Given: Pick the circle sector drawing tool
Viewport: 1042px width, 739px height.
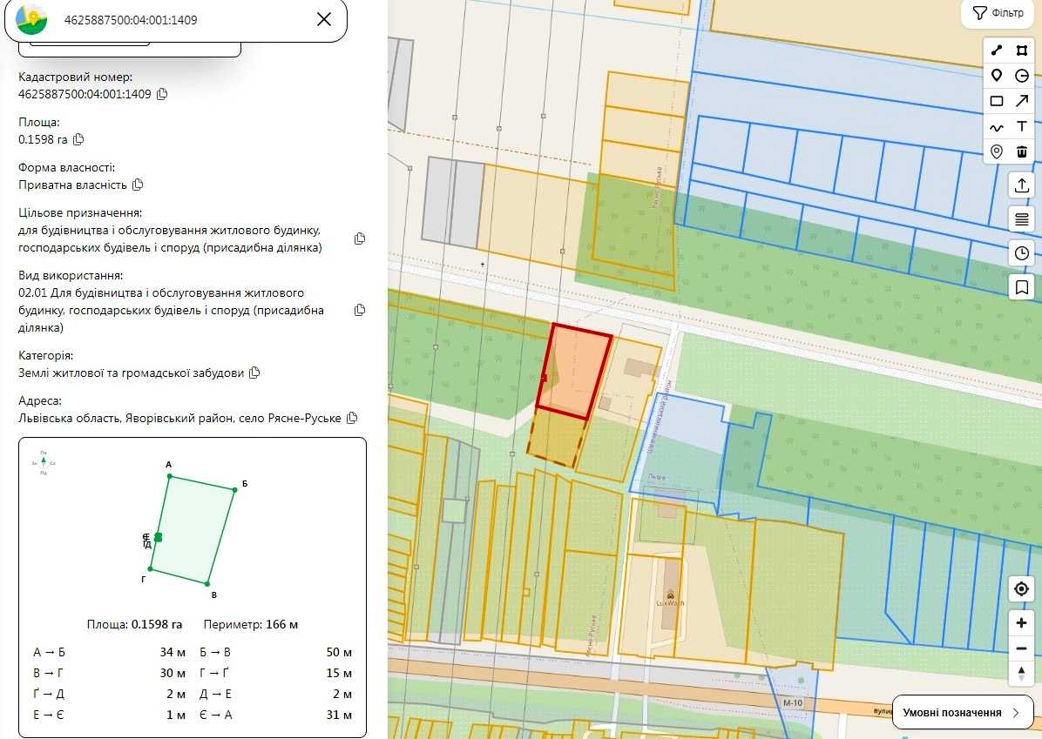Looking at the screenshot, I should coord(1022,76).
